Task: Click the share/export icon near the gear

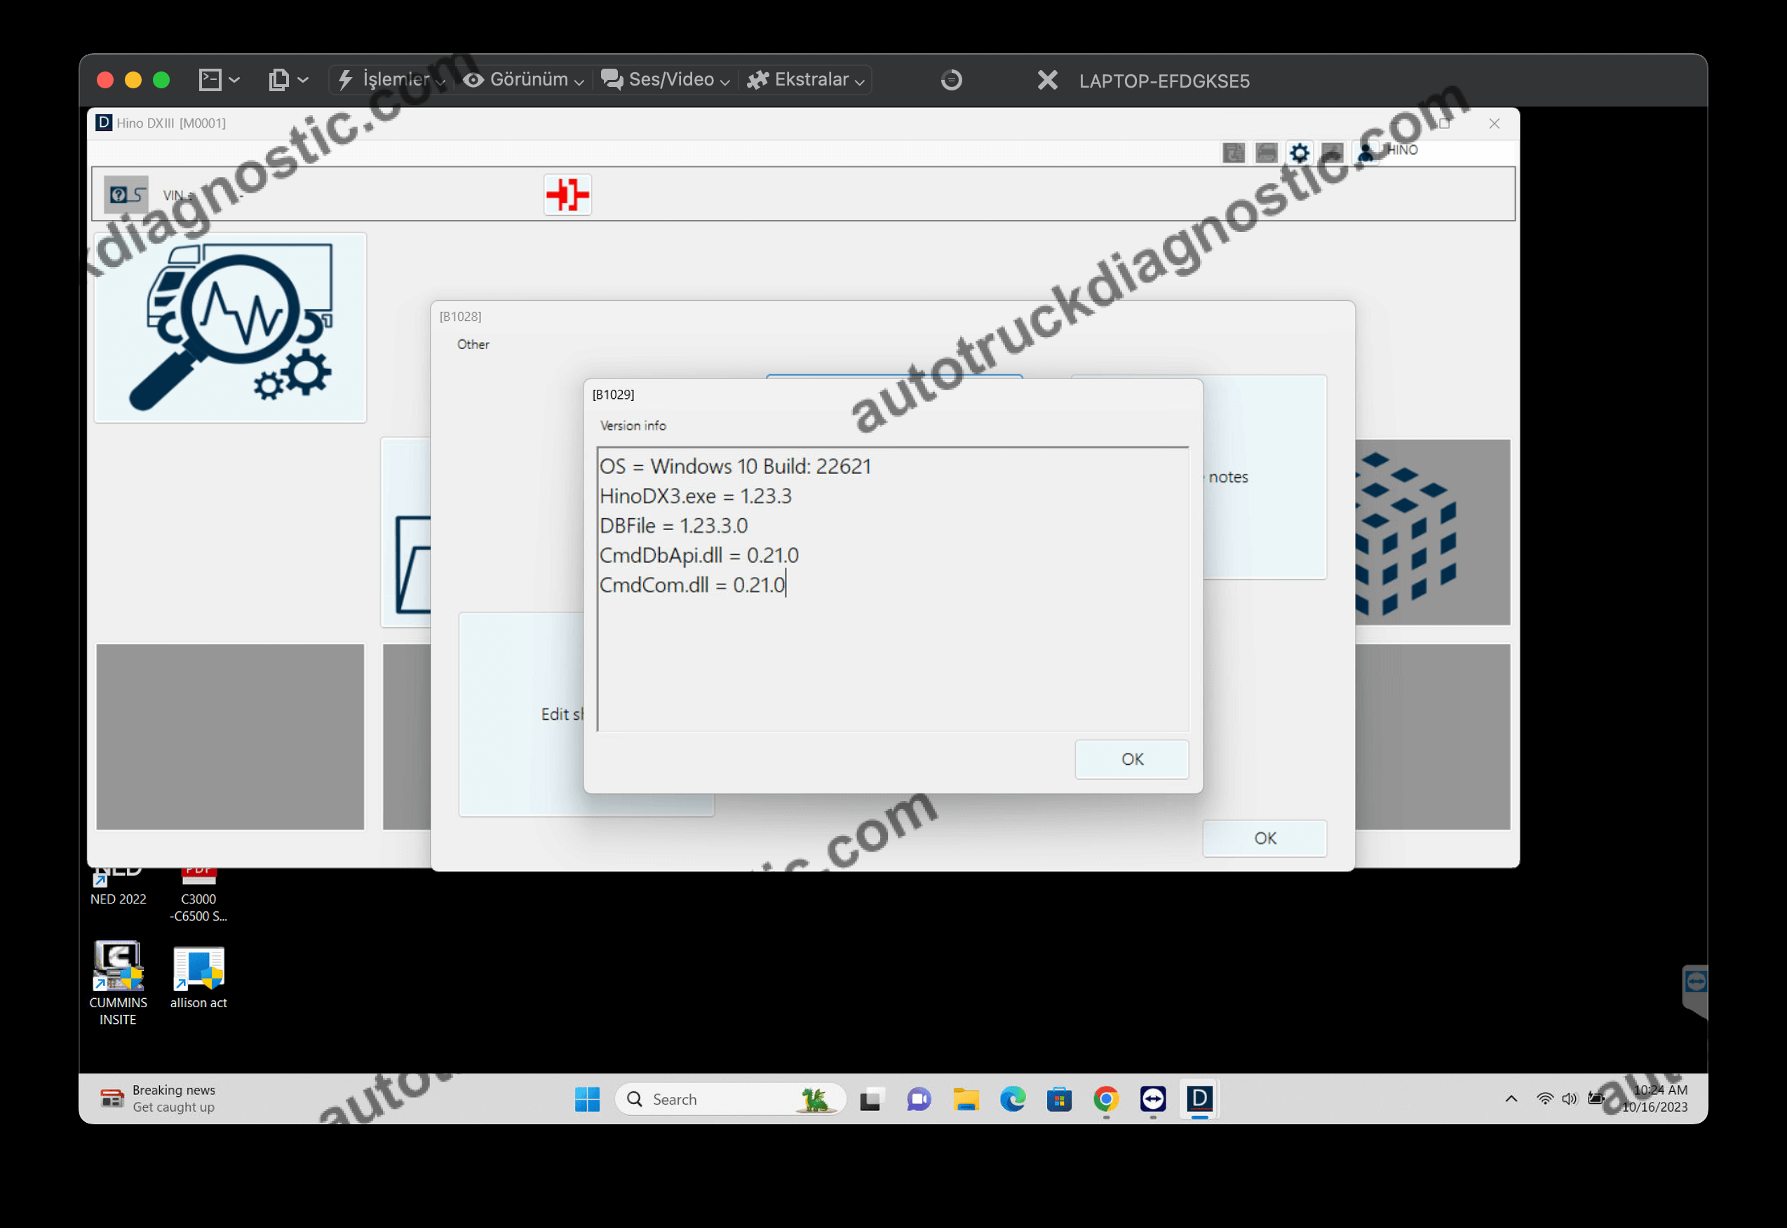Action: click(x=1333, y=152)
